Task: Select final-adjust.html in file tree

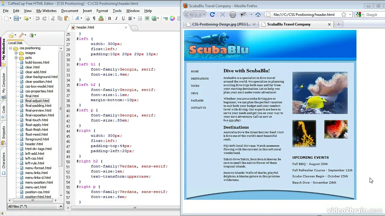Action: 37,101
